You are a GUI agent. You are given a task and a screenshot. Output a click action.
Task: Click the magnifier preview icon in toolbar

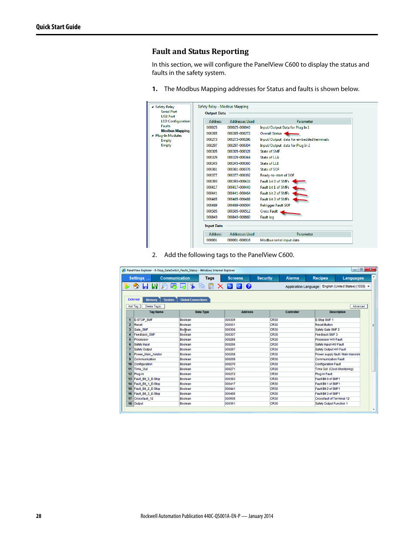(x=164, y=286)
